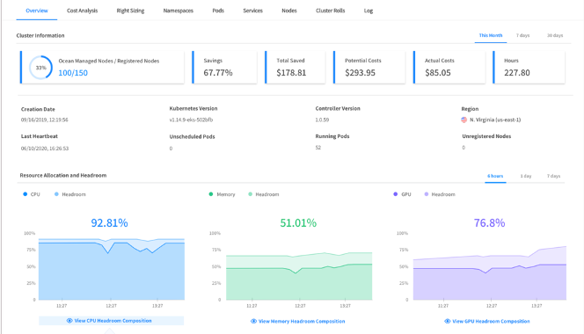Click Resource Allocation and Headroom heading
This screenshot has height=334, width=584.
point(63,175)
